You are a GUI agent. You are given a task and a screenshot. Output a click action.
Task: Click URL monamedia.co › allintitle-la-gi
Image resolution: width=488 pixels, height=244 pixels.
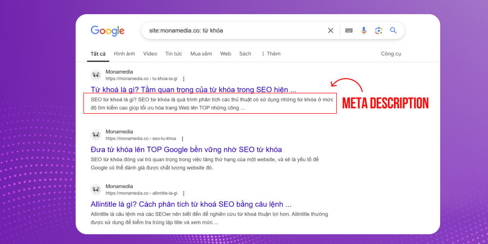142,193
